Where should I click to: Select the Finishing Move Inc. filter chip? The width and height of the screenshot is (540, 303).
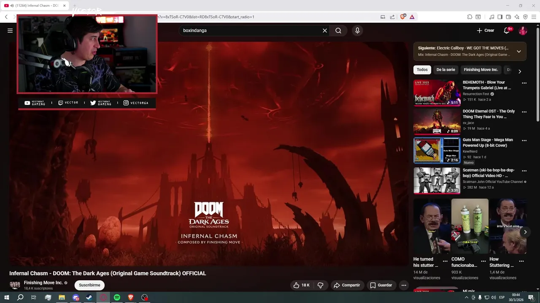[x=481, y=70]
